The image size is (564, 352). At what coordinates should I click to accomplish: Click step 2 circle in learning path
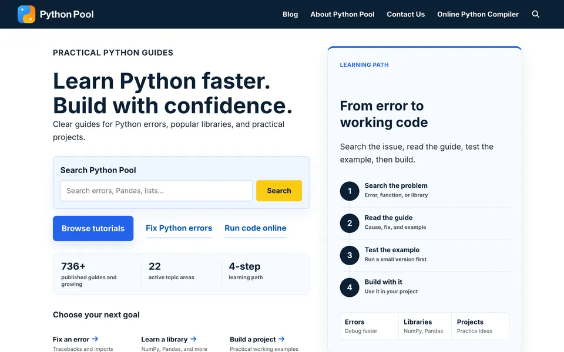pos(350,223)
